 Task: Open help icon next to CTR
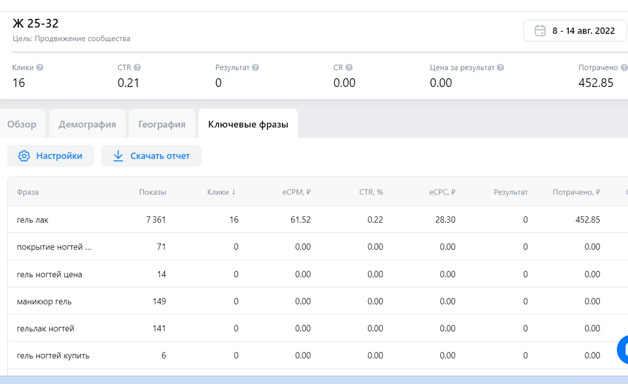click(x=137, y=68)
